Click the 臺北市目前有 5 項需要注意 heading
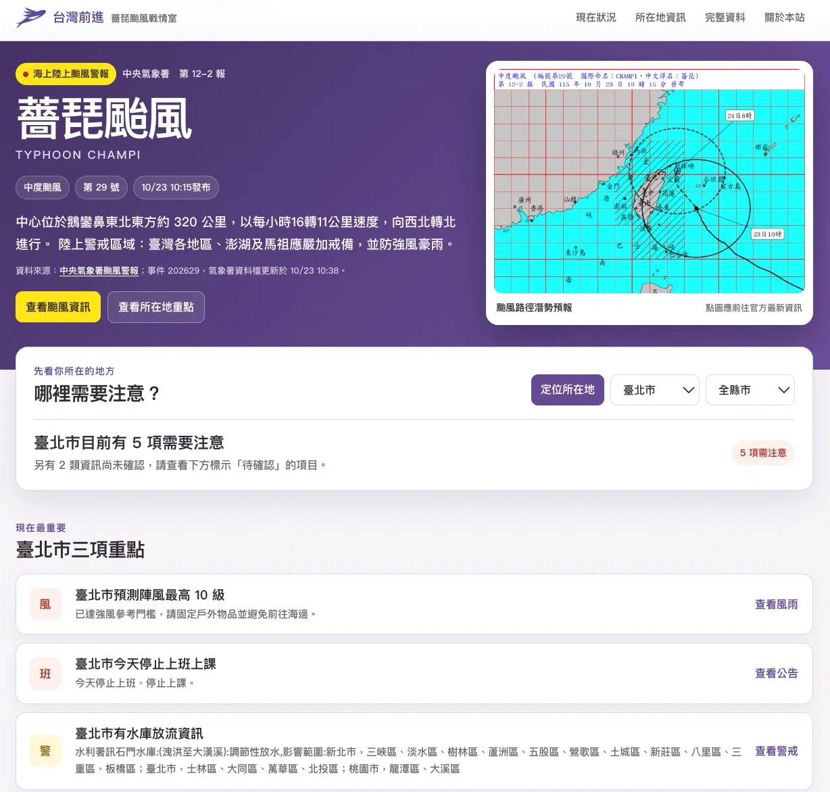 point(129,443)
